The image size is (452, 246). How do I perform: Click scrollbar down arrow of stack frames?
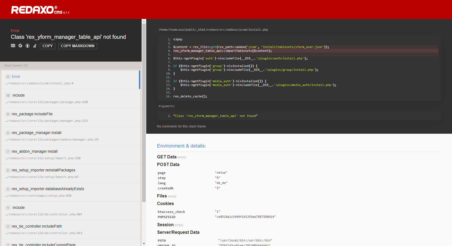click(144, 244)
